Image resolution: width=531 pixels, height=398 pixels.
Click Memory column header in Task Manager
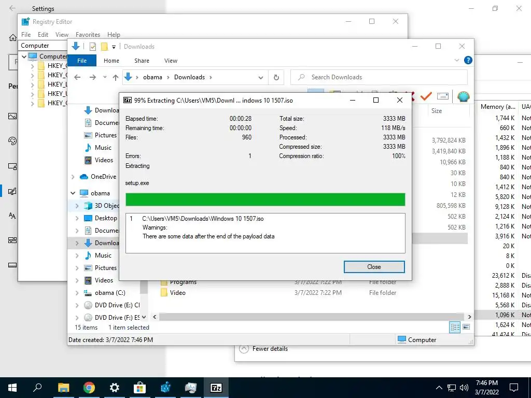498,107
